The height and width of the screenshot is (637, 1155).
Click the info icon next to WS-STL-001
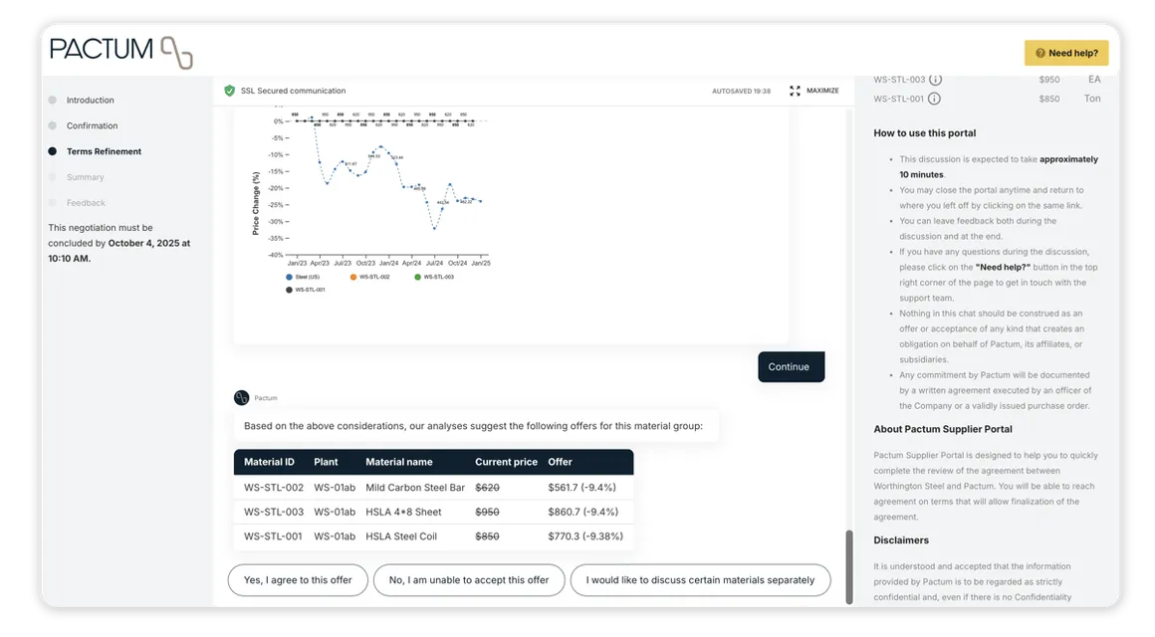click(934, 99)
